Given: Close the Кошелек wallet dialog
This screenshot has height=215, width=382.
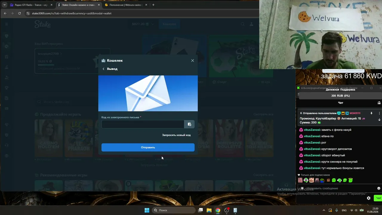Looking at the screenshot, I should point(192,61).
